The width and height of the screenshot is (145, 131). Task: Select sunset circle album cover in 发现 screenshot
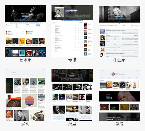coord(30,101)
